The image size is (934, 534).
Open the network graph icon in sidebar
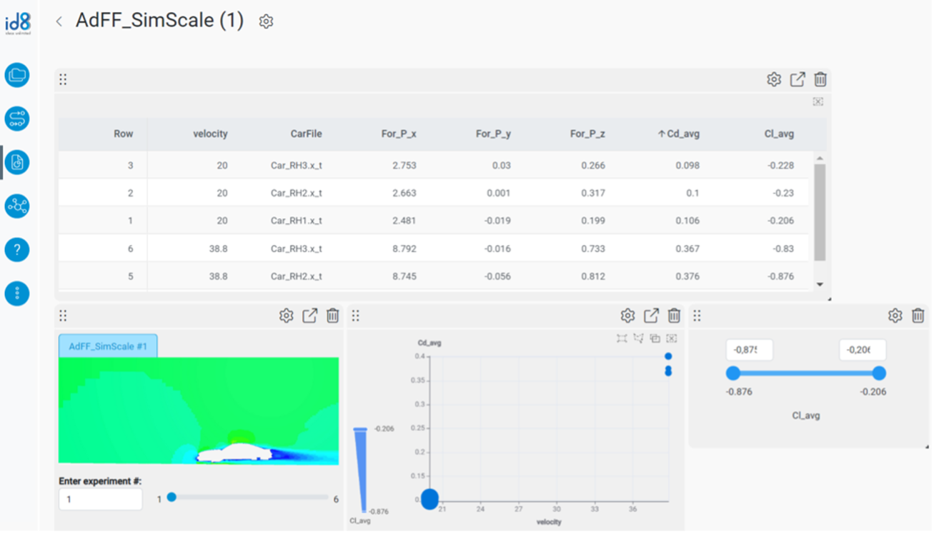coord(17,206)
